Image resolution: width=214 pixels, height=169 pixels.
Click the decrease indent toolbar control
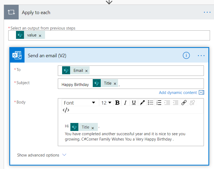point(175,102)
